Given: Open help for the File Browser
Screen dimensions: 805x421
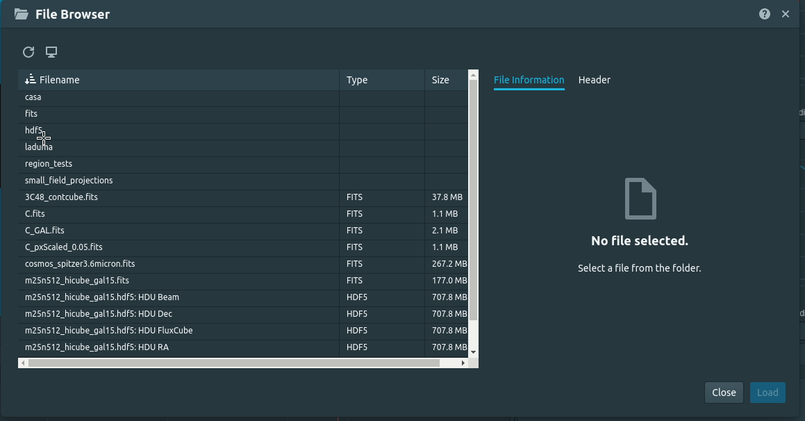Looking at the screenshot, I should [x=765, y=13].
